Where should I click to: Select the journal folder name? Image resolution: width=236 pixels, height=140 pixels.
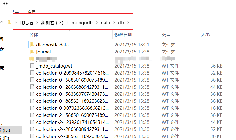[43, 52]
